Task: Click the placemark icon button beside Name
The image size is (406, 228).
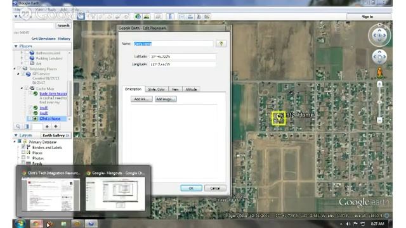Action: (x=221, y=44)
